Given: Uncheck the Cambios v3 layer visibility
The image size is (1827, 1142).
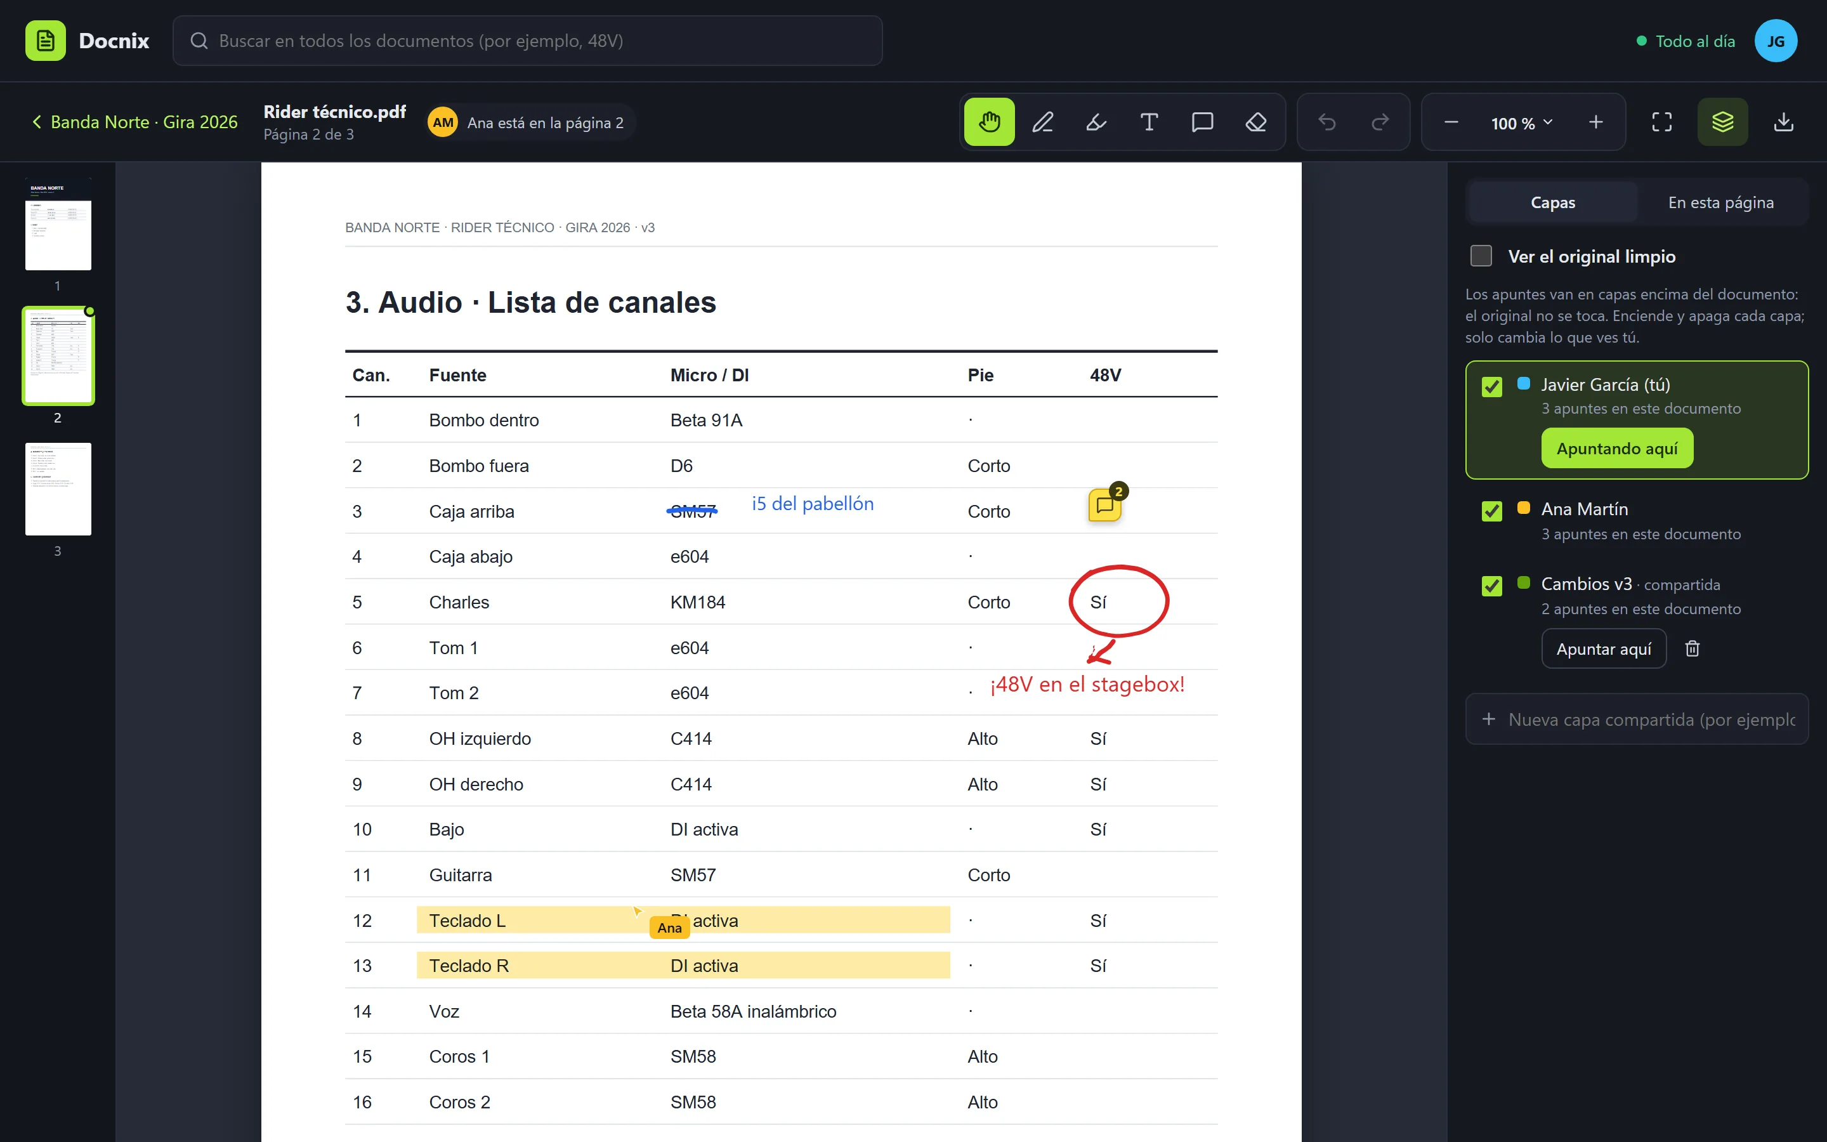Looking at the screenshot, I should coord(1492,586).
